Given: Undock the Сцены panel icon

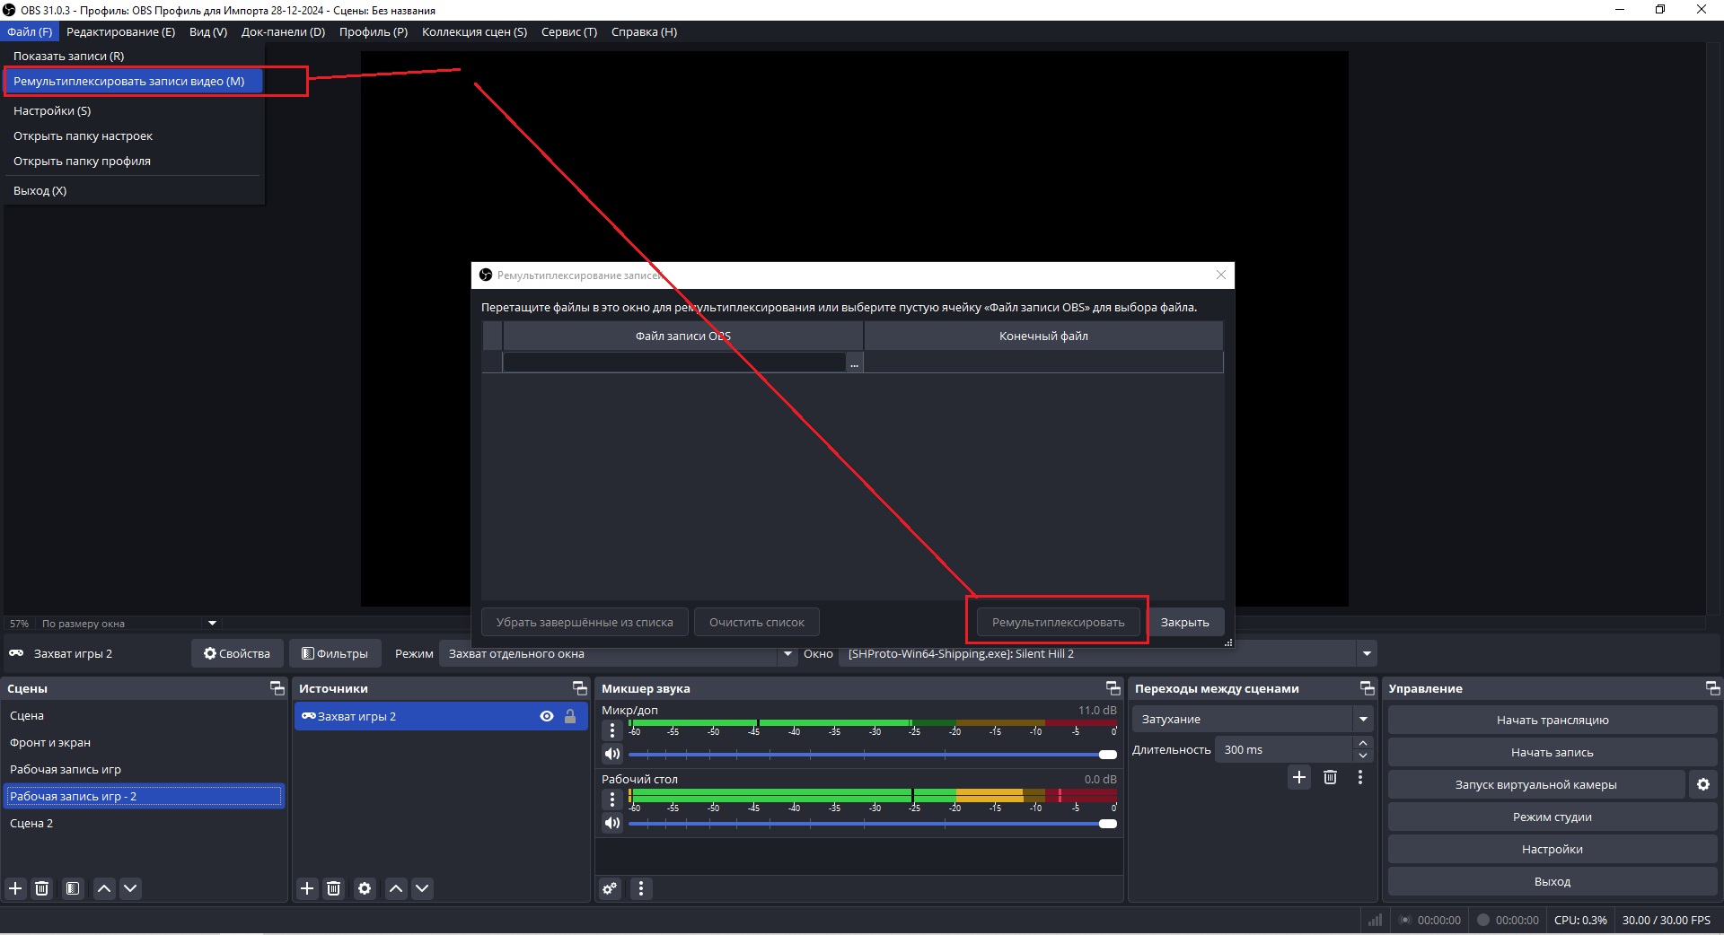Looking at the screenshot, I should pos(277,688).
